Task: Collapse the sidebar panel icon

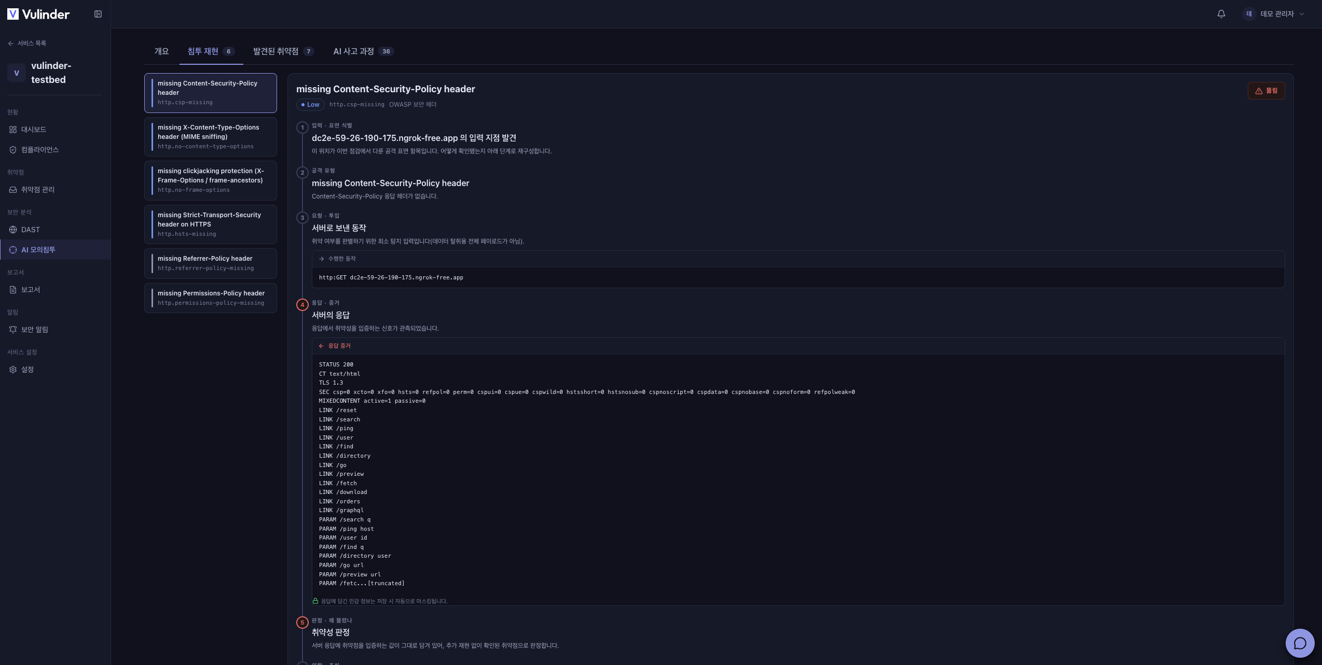Action: pyautogui.click(x=98, y=14)
